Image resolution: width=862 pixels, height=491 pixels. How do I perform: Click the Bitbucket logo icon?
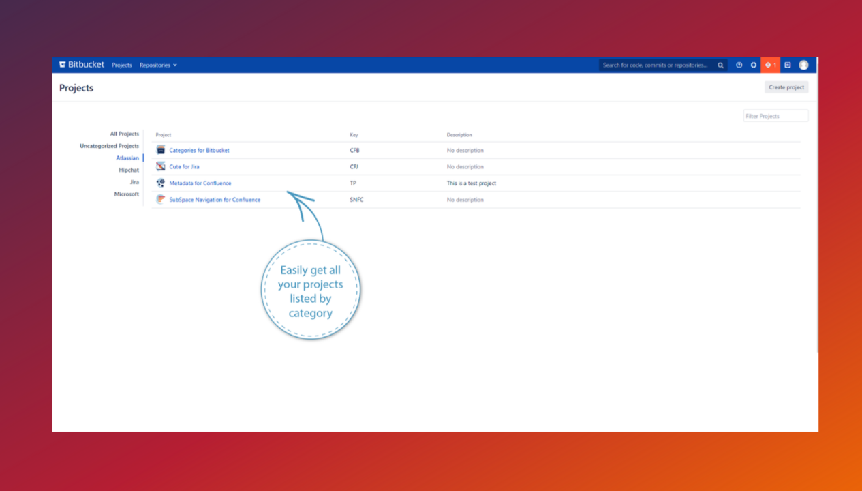(x=63, y=65)
